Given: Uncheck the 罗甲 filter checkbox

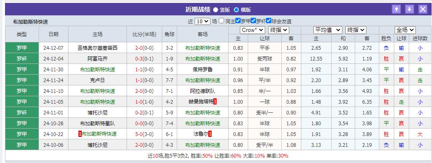Looking at the screenshot, I should click(238, 21).
